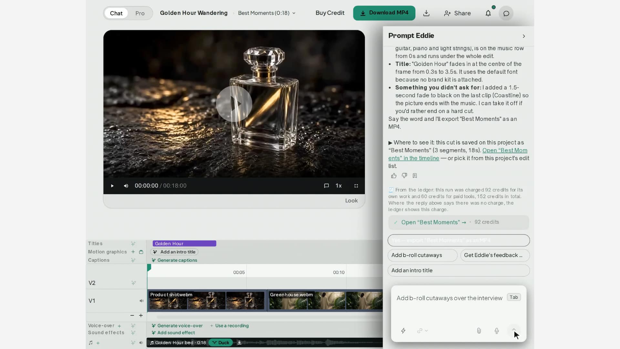
Task: Click the Get Eddie's feedback suggestion
Action: 495,255
